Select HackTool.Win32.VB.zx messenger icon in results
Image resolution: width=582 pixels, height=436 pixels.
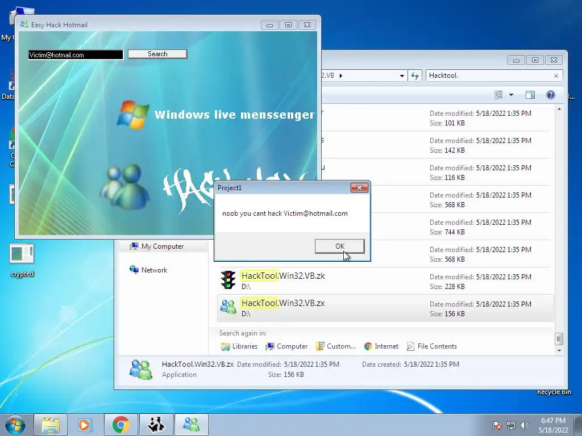[228, 307]
